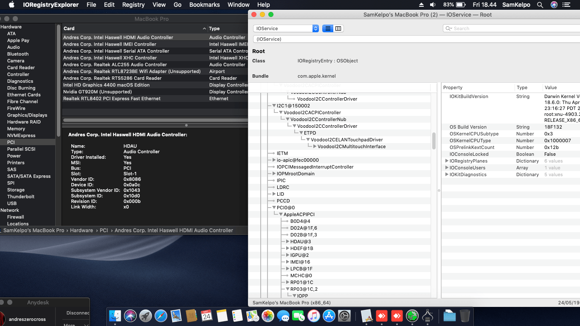
Task: Click the volume icon in menu bar
Action: (433, 5)
